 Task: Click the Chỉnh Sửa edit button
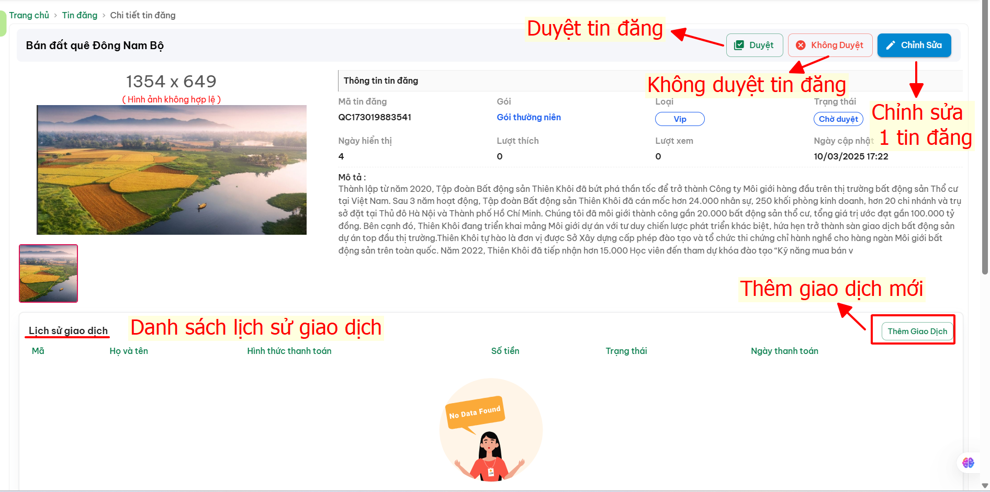click(x=914, y=45)
